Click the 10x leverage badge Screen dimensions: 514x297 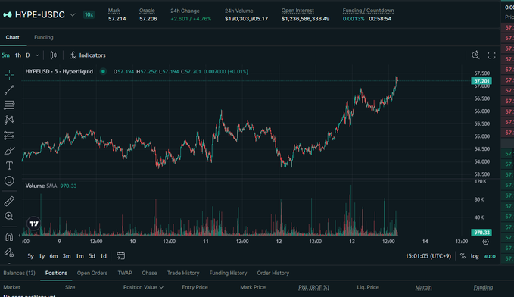(89, 14)
